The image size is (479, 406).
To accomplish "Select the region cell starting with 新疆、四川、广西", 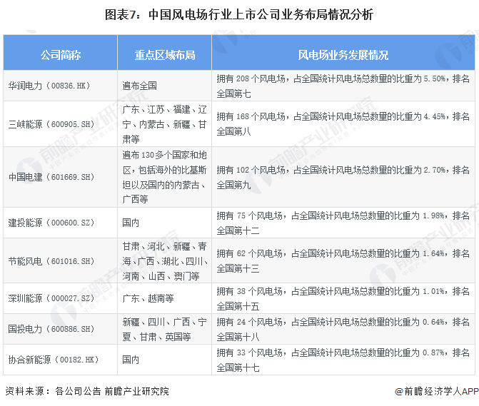I will (165, 330).
